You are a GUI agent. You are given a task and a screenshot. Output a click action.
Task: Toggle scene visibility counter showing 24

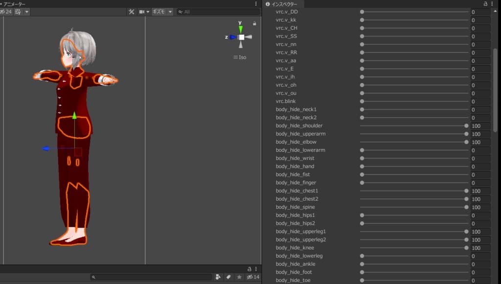6,12
